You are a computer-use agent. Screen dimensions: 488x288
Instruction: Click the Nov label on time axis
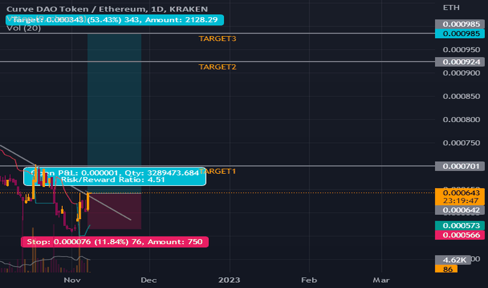click(x=72, y=280)
